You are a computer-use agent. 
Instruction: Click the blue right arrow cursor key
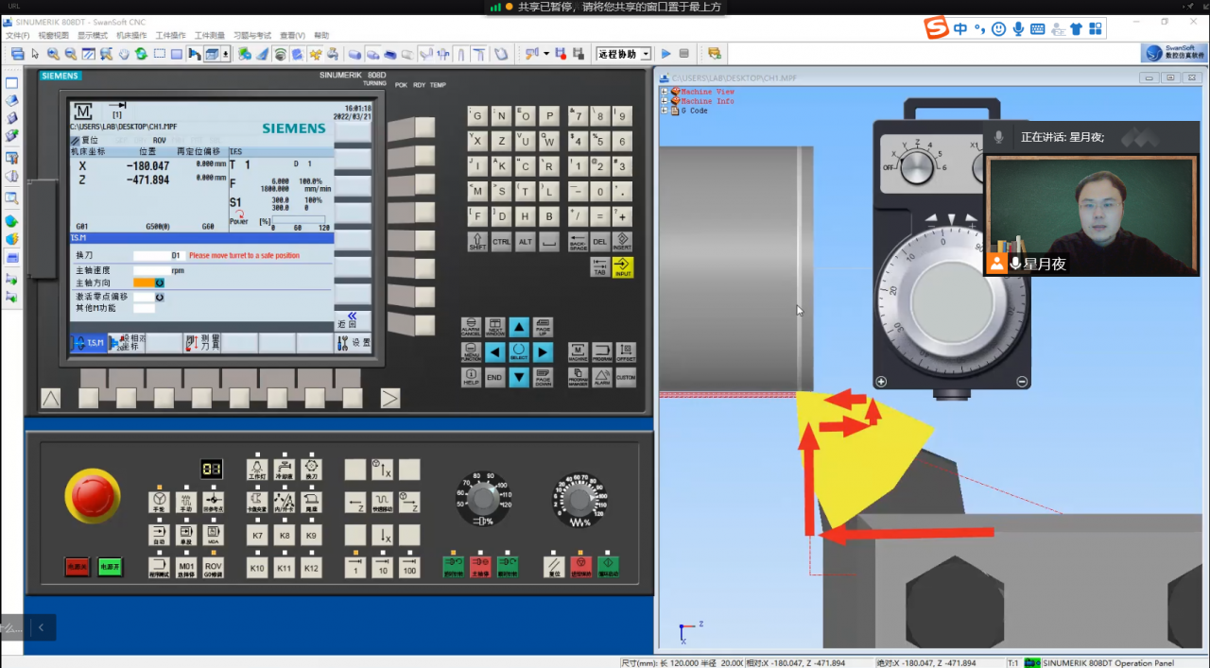click(543, 352)
